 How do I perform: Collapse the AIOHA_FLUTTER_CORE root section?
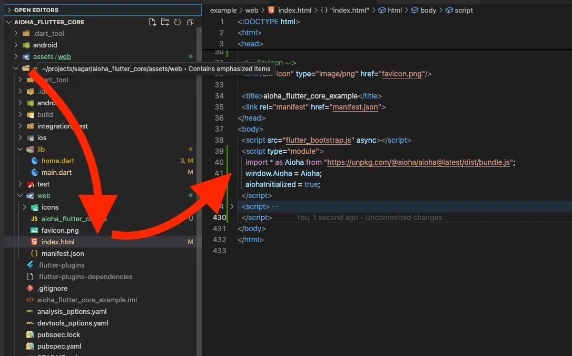pyautogui.click(x=9, y=22)
